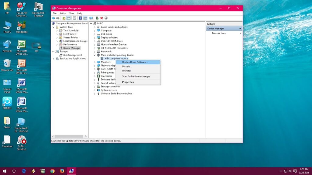This screenshot has height=175, width=312.
Task: Click the Forward arrow in the toolbar
Action: pyautogui.click(x=58, y=18)
